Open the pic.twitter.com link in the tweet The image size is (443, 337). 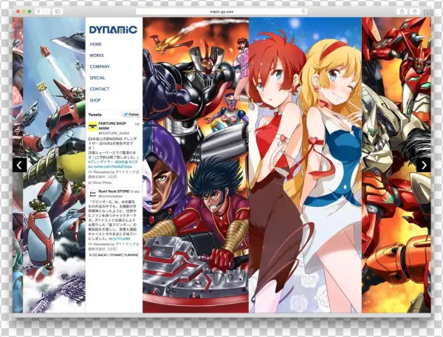(110, 167)
